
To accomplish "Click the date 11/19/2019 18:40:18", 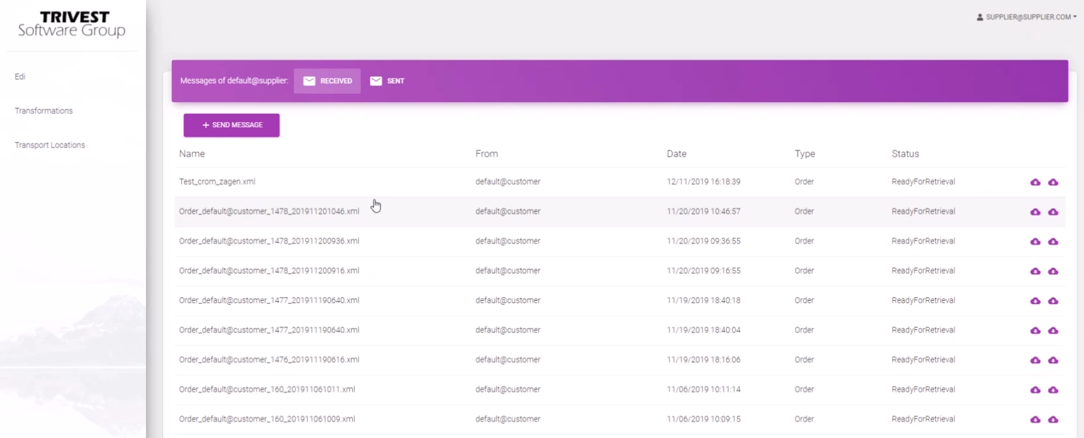I will 704,300.
